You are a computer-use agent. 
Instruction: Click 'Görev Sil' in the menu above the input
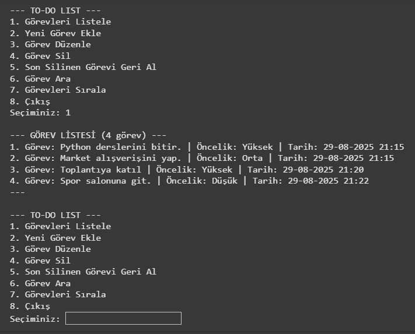click(x=47, y=261)
